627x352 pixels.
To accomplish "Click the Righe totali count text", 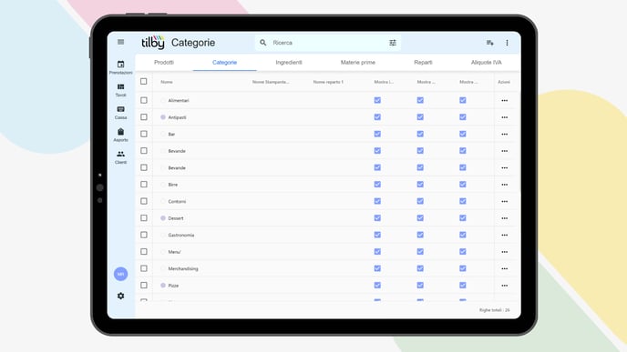I will 495,310.
